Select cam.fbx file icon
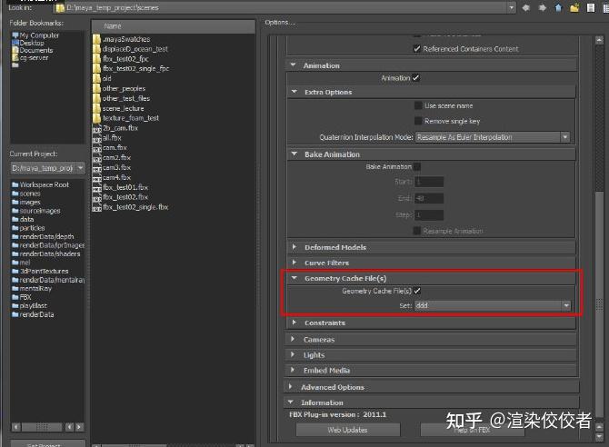Screen dimensions: 609x447 pyautogui.click(x=96, y=148)
